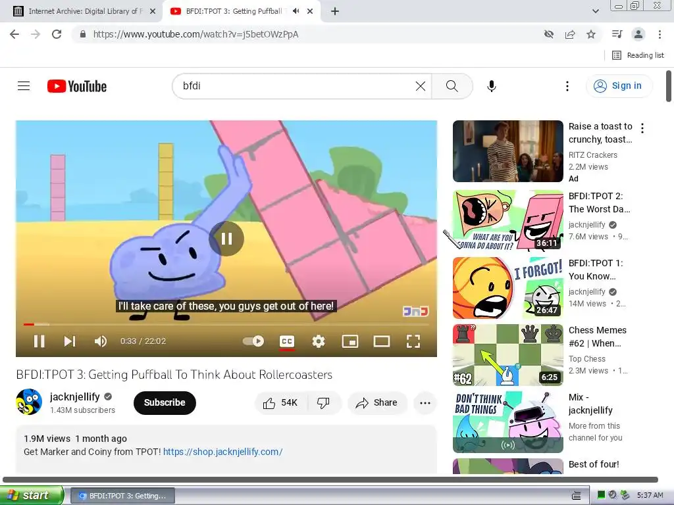Click the Best of four! video title
The image size is (674, 505).
tap(594, 464)
